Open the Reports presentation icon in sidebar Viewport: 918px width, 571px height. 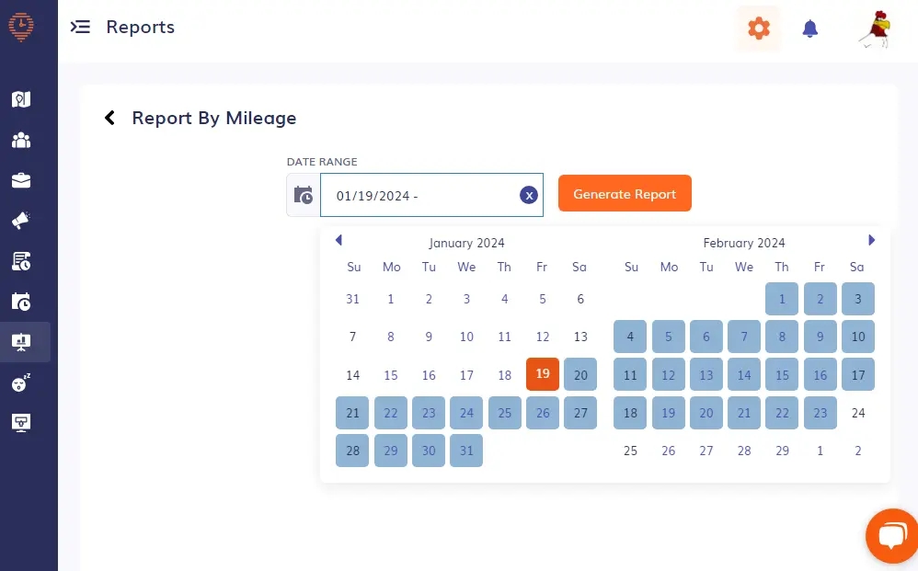[x=20, y=342]
